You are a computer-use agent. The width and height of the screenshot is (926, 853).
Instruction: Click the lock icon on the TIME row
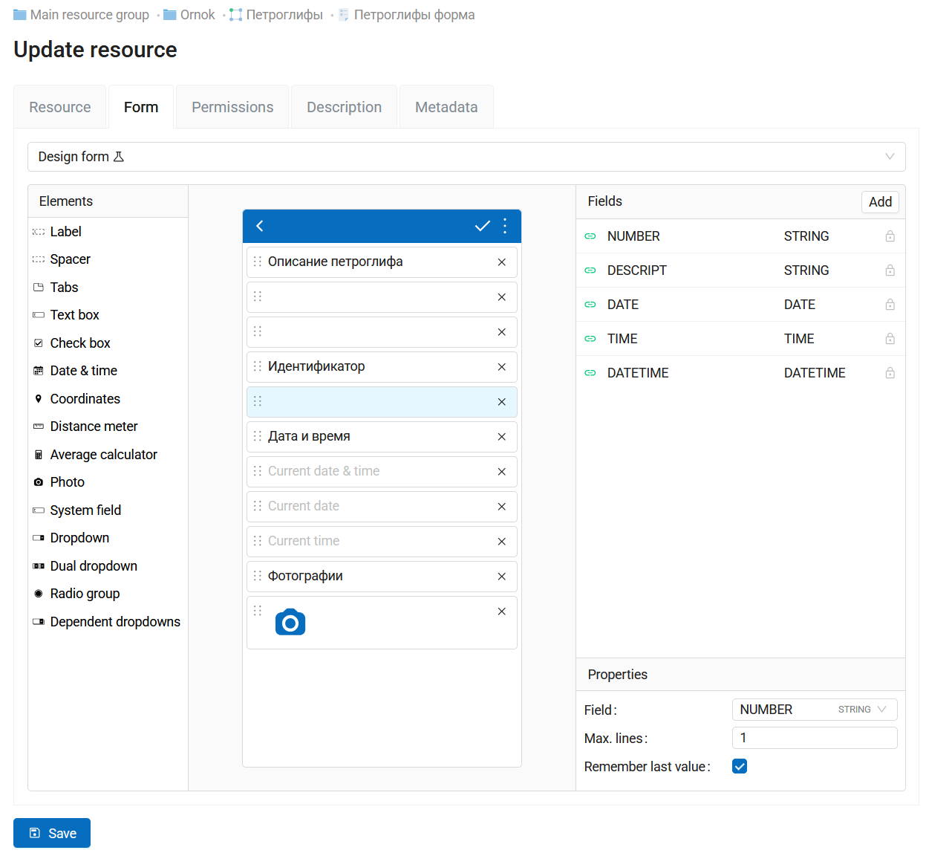pyautogui.click(x=890, y=339)
